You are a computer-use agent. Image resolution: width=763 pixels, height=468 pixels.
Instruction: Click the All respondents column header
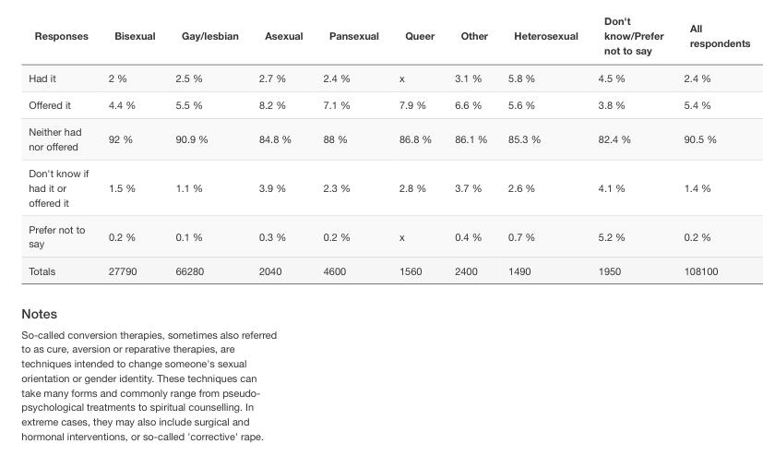(720, 36)
